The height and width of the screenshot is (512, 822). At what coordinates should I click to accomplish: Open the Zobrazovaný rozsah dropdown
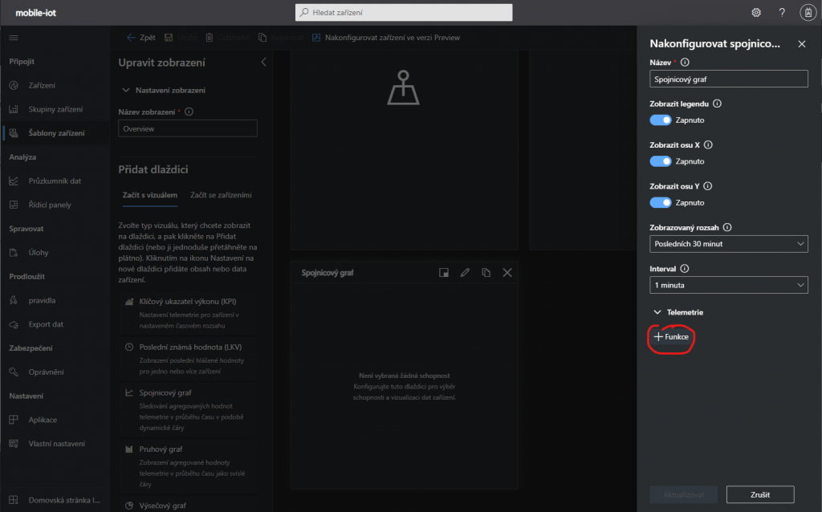coord(728,244)
